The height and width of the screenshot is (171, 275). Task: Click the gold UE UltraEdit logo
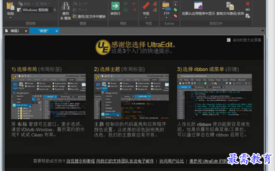pyautogui.click(x=103, y=47)
